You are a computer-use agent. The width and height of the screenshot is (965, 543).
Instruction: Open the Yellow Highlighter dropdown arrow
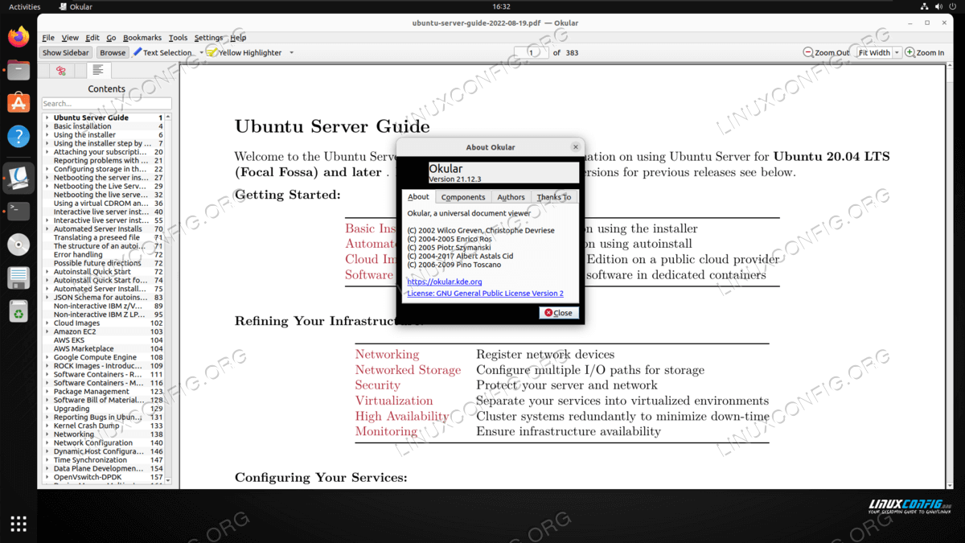coord(291,53)
